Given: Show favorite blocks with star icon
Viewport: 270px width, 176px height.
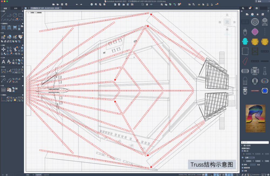Looking at the screenshot, I should 257,15.
